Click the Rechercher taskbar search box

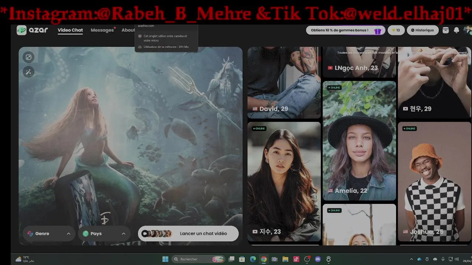click(198, 259)
